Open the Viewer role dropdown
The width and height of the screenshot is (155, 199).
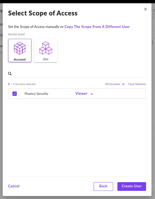pos(84,94)
